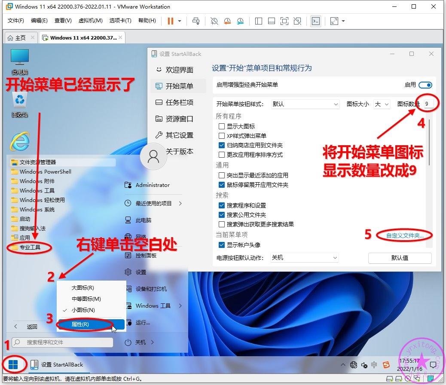446x385 pixels.
Task: Open the console view icon
Action: 316,21
